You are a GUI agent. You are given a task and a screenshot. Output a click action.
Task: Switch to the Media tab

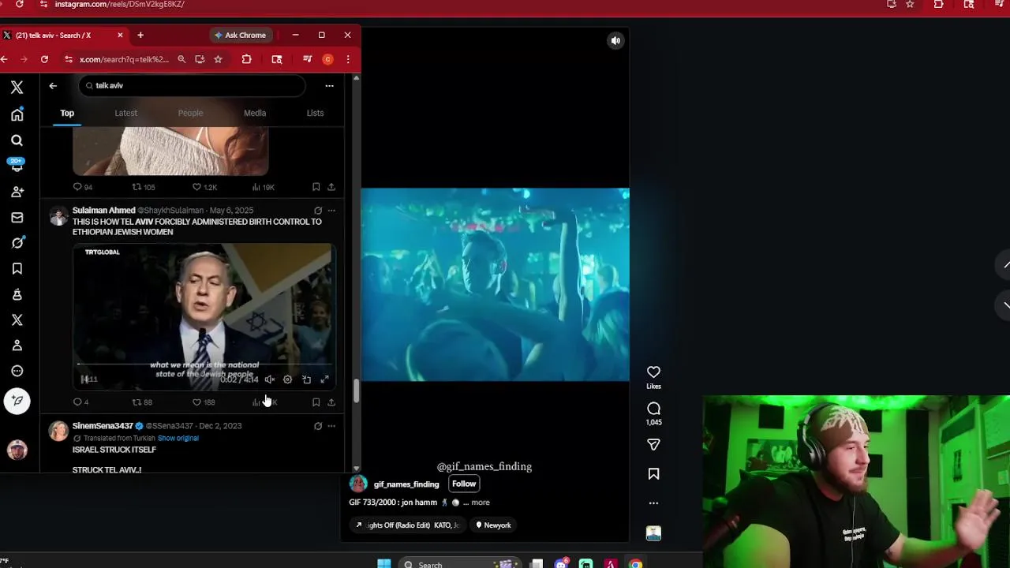[x=254, y=113]
